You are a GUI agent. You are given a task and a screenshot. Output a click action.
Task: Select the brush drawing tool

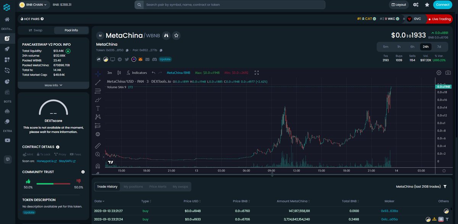(98, 99)
